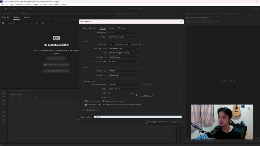Open the Pixel Aspect Ratio dropdown
This screenshot has height=146, width=260.
pyautogui.click(x=123, y=48)
